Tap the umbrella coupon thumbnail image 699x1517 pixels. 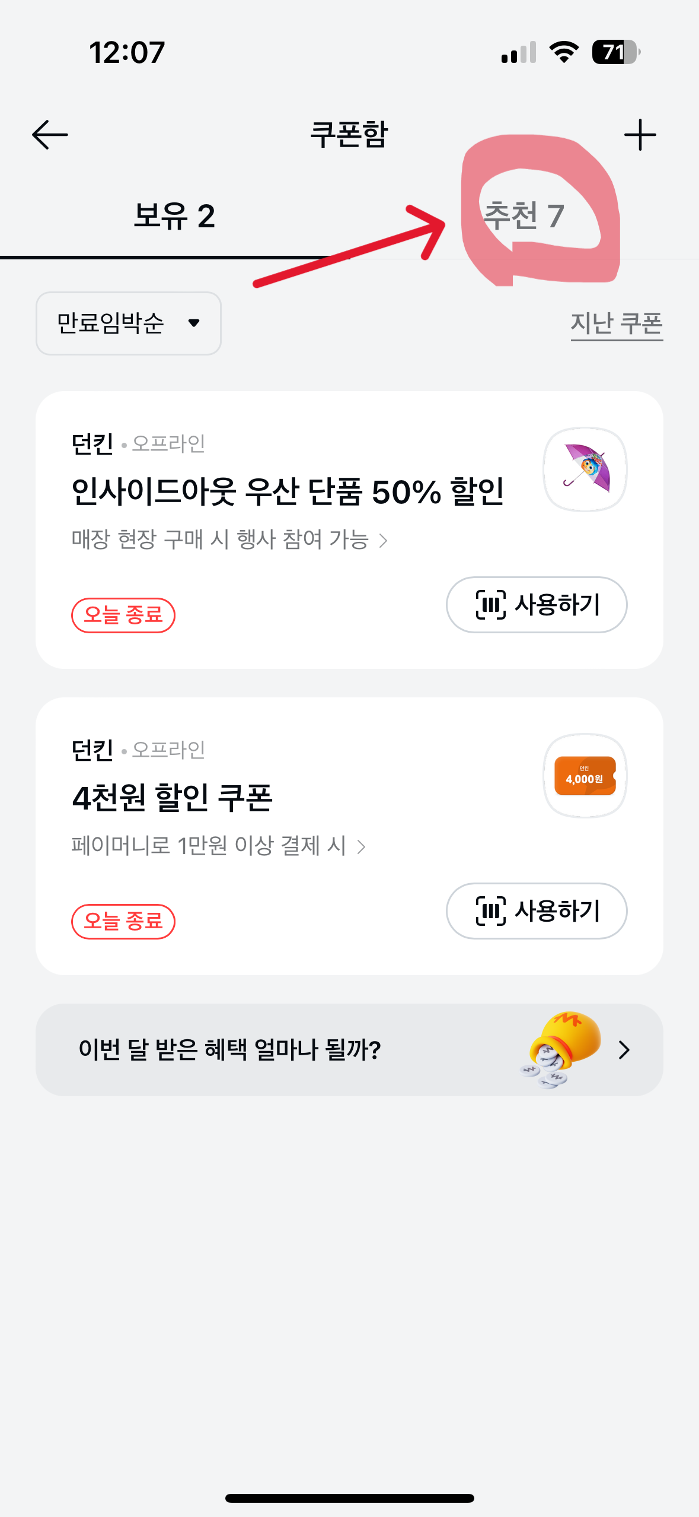point(585,469)
